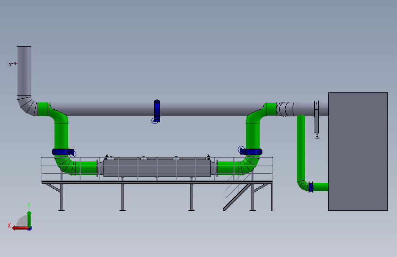Select the right green vertical riser pipe

pyautogui.click(x=253, y=136)
